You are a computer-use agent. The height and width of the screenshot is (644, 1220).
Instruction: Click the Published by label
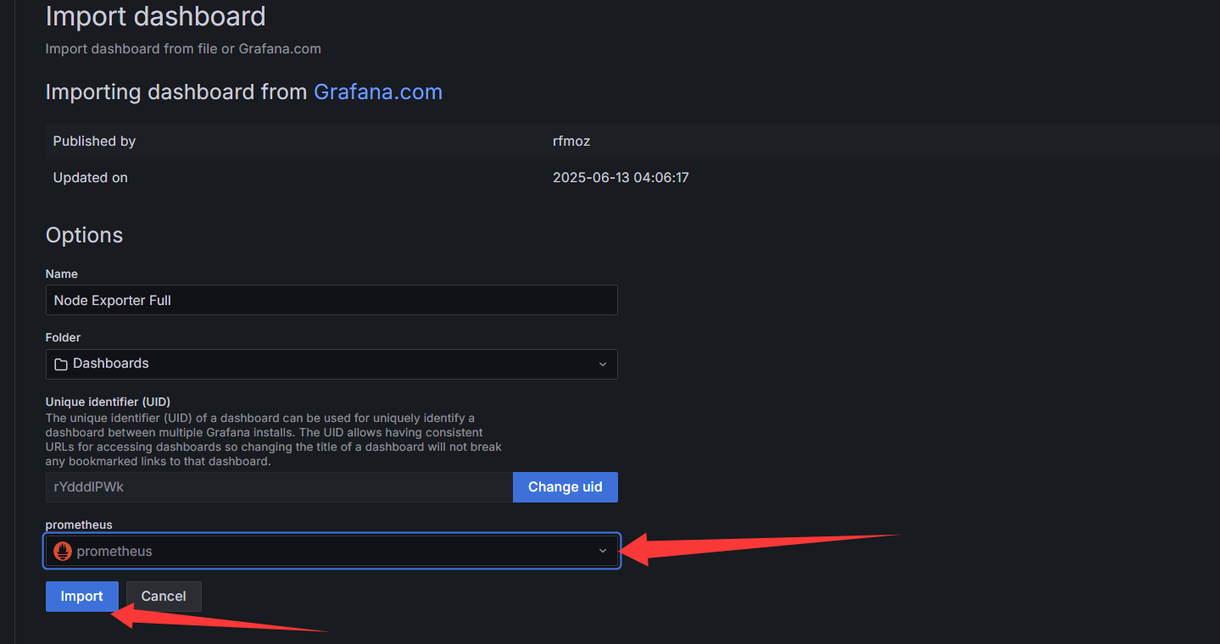click(x=94, y=142)
